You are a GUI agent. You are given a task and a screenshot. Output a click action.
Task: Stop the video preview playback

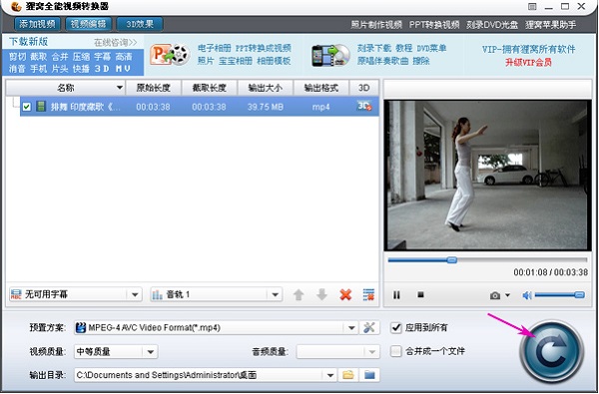tap(420, 294)
